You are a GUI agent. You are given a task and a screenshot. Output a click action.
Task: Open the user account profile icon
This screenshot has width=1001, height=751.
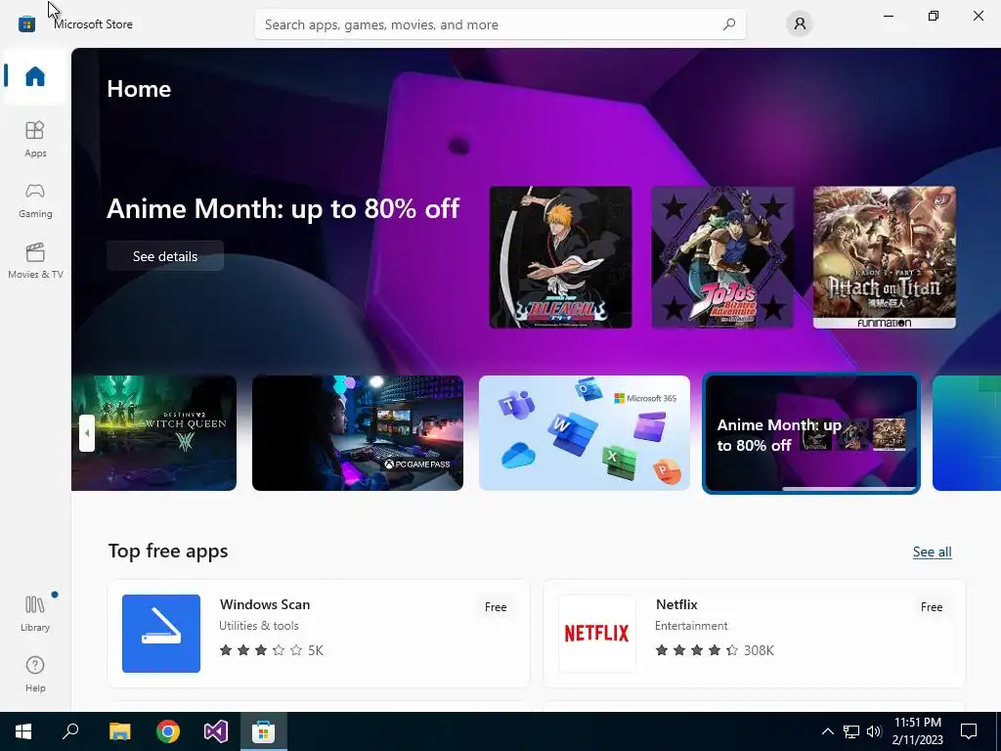(x=800, y=24)
